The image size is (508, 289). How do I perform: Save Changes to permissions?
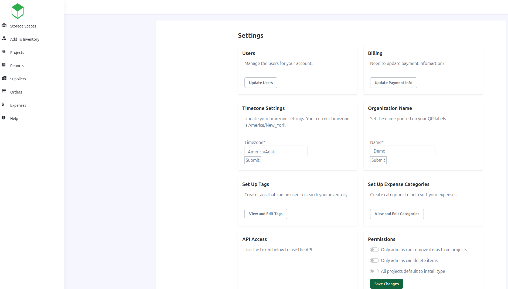click(387, 284)
